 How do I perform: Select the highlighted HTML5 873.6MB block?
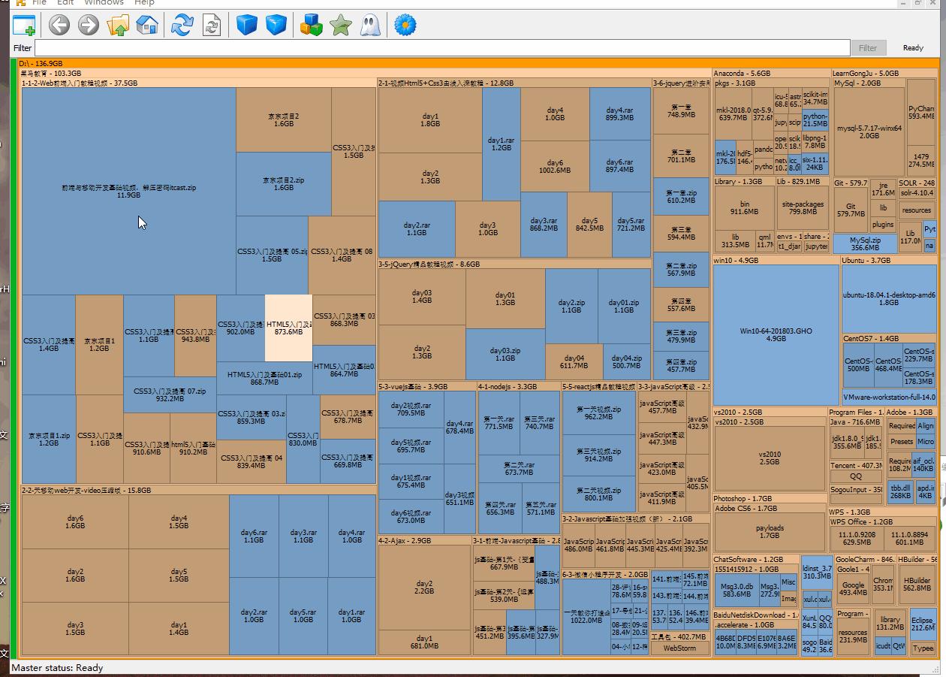point(288,328)
